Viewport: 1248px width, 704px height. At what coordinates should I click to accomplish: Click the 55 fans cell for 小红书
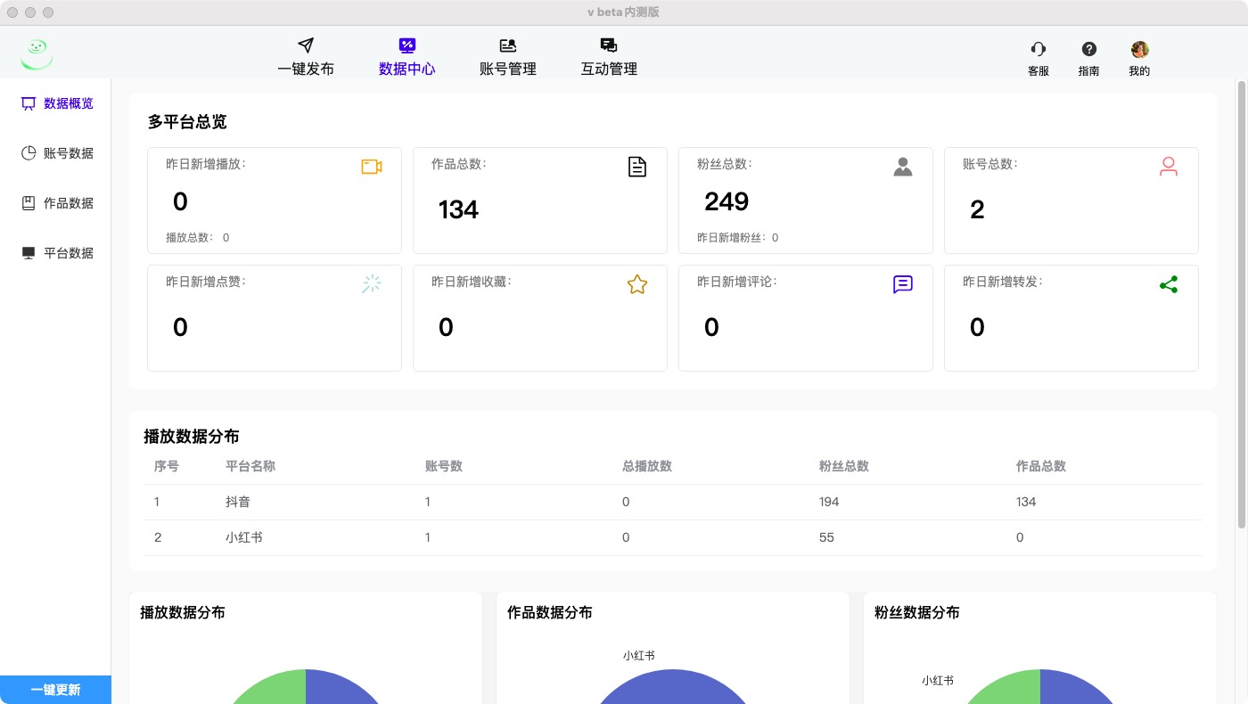pyautogui.click(x=826, y=537)
